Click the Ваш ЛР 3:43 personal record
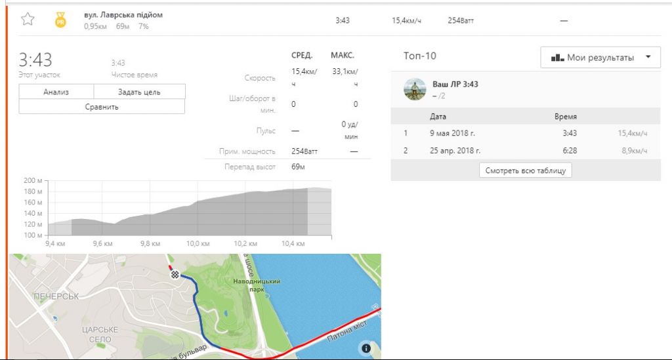672x360 pixels. 455,85
